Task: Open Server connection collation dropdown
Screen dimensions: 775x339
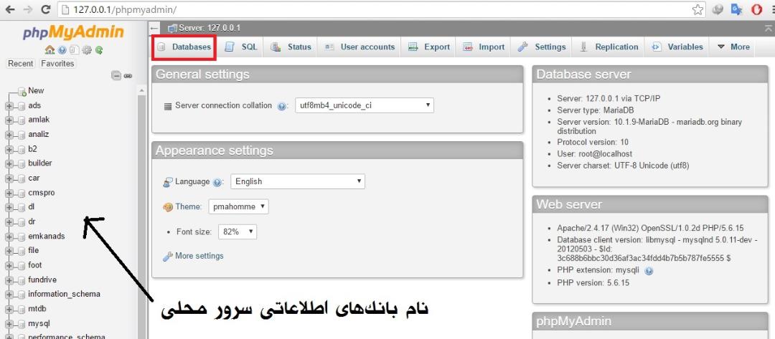Action: click(365, 105)
